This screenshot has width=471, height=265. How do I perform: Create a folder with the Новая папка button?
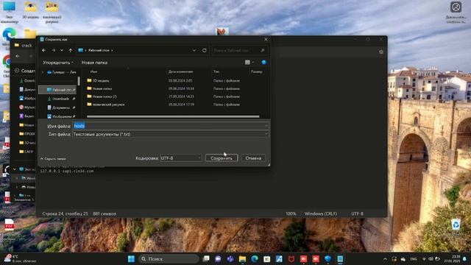pos(94,63)
